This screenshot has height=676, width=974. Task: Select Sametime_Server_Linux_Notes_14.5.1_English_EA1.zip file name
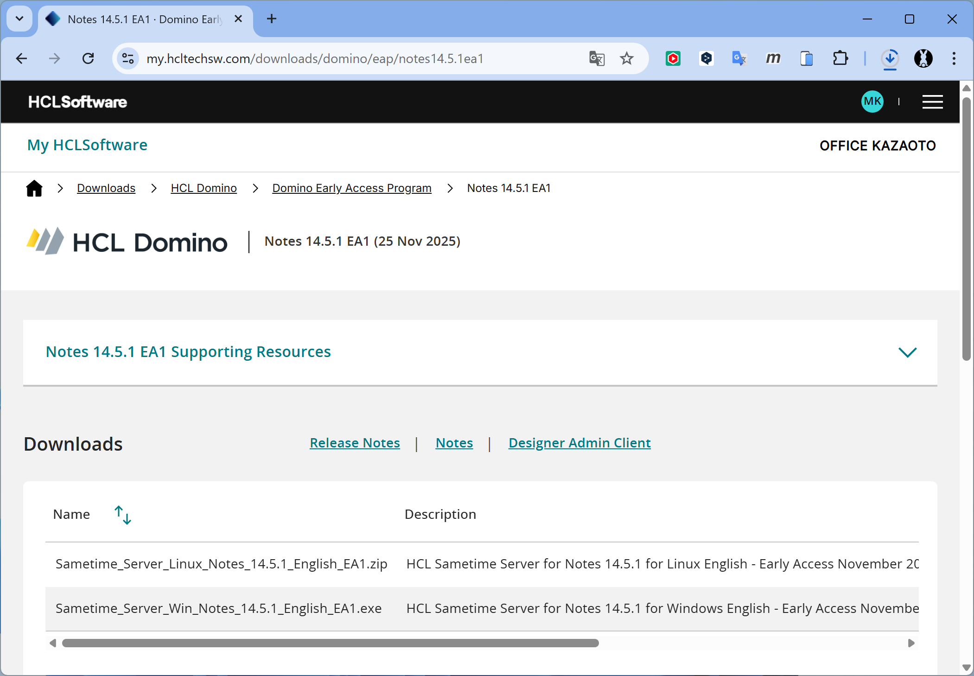pyautogui.click(x=222, y=564)
